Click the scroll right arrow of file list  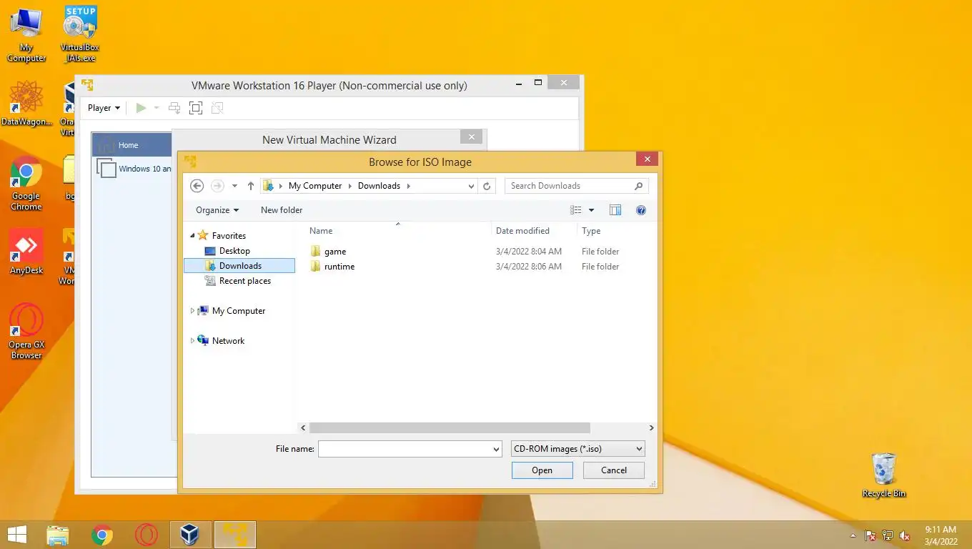(651, 428)
